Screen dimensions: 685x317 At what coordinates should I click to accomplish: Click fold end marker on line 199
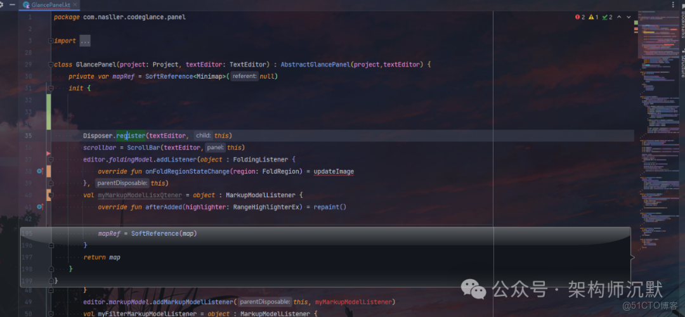pyautogui.click(x=51, y=281)
